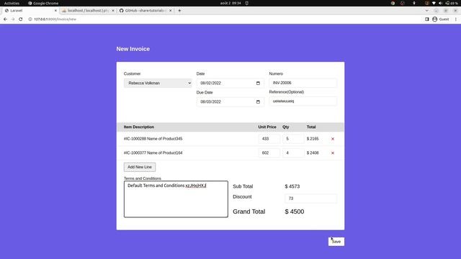Remove the Product345 line item
461x259 pixels.
(x=333, y=139)
